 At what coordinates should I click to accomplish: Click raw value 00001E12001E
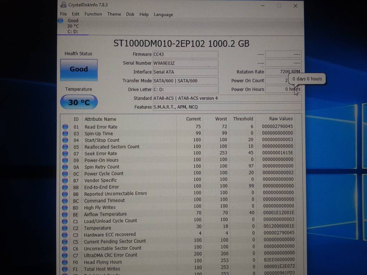(278, 213)
